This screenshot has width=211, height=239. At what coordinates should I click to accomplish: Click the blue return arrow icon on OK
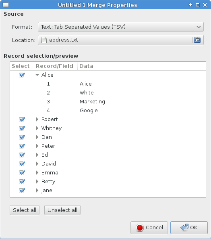point(184,227)
